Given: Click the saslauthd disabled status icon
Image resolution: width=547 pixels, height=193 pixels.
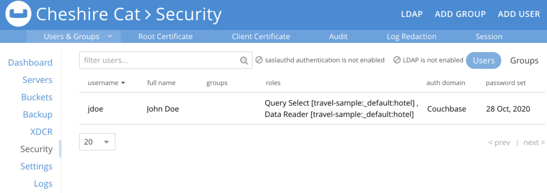Looking at the screenshot, I should coord(259,60).
